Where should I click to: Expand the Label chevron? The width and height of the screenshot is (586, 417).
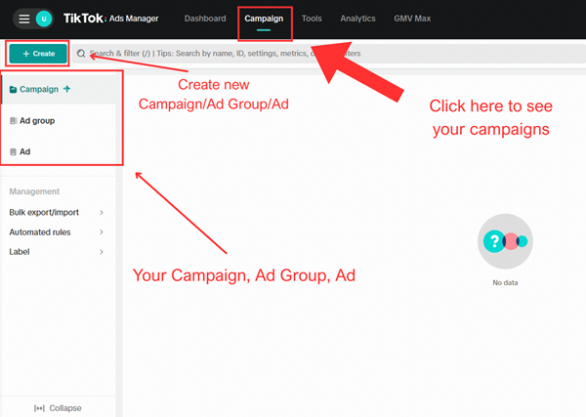pos(102,252)
